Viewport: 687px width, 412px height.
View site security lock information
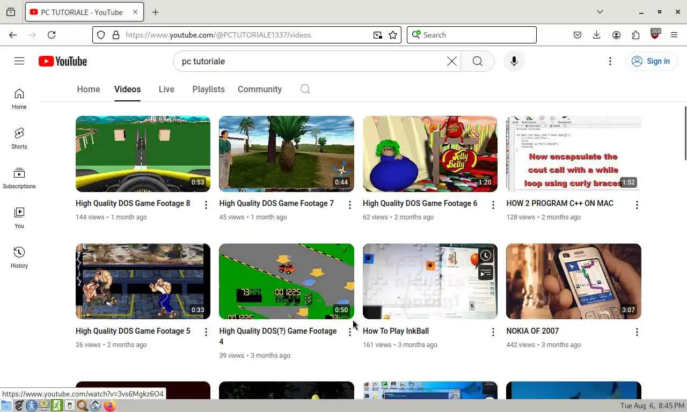pos(115,35)
